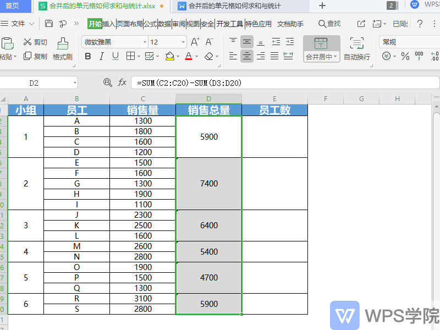Viewport: 440px width, 330px height.
Task: Click the cell style/table format icon
Action: tap(149, 57)
